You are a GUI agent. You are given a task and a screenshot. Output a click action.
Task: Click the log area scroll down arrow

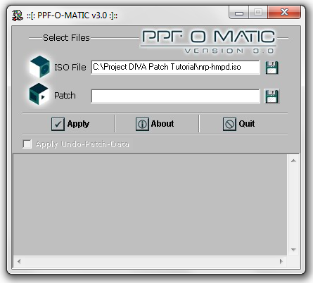(x=293, y=250)
